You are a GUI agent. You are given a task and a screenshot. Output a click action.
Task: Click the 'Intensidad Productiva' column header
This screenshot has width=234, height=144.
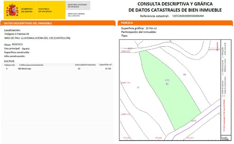85,65
